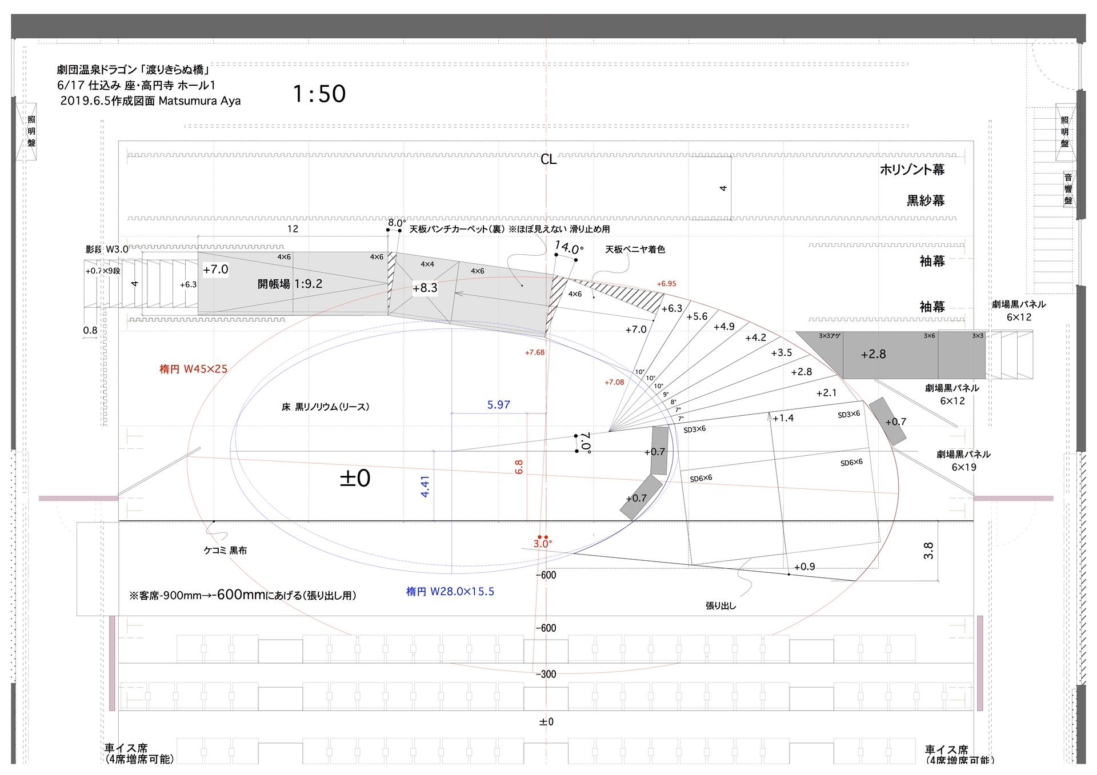Select the CL center line label
This screenshot has height=775, width=1097.
tap(548, 159)
